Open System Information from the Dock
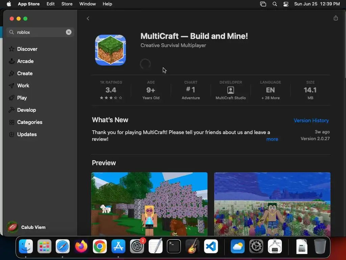Screen dimensions: 346x260 275,246
